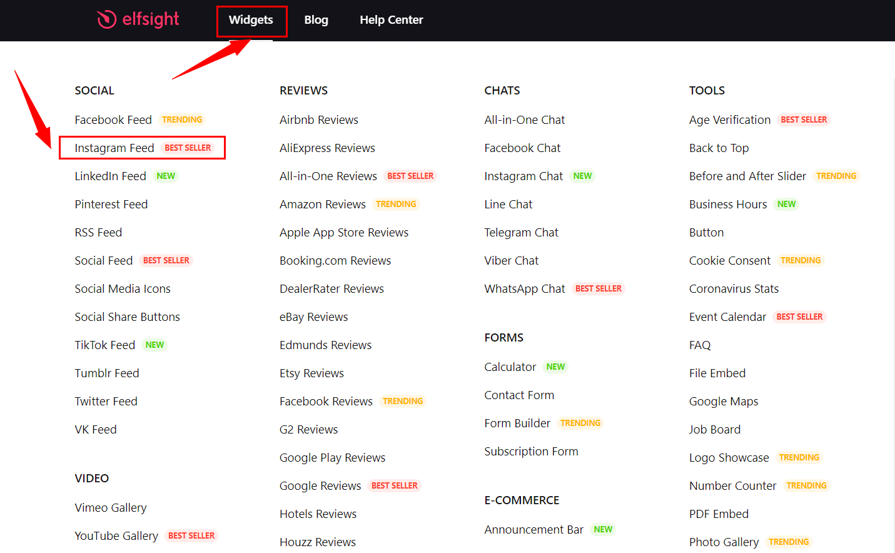The width and height of the screenshot is (895, 553).
Task: Open Edmunds Reviews widget
Action: (x=325, y=345)
